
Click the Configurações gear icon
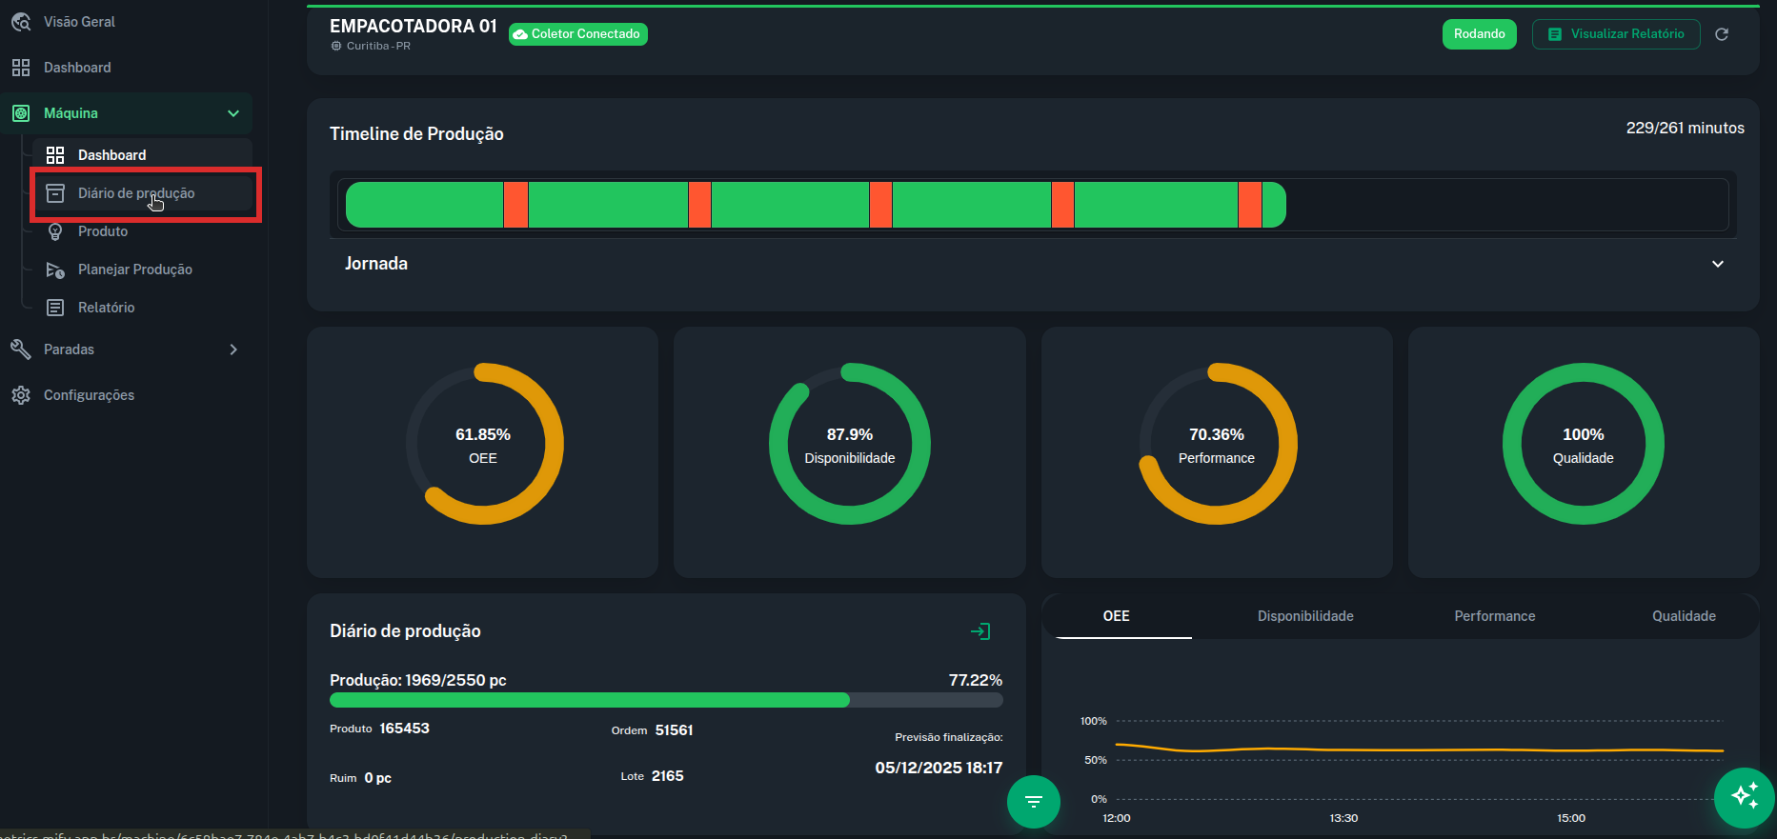21,395
